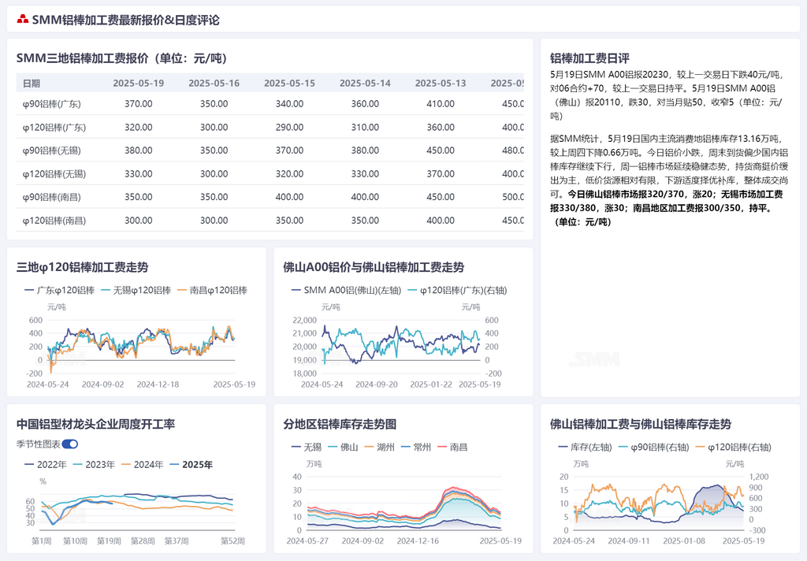Click the 2025-05-16 column header

click(x=214, y=84)
